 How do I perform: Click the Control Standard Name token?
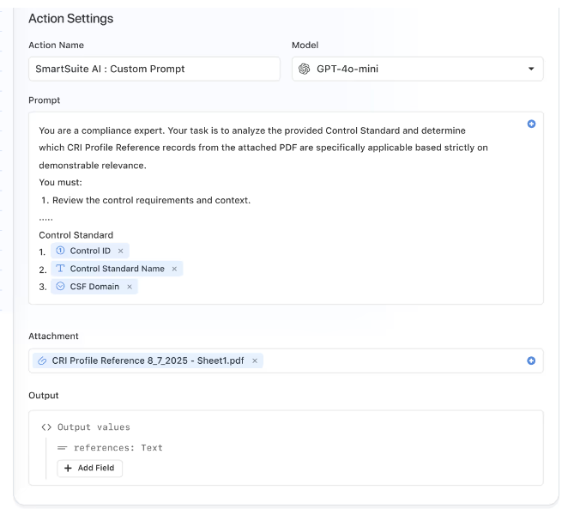pos(117,269)
